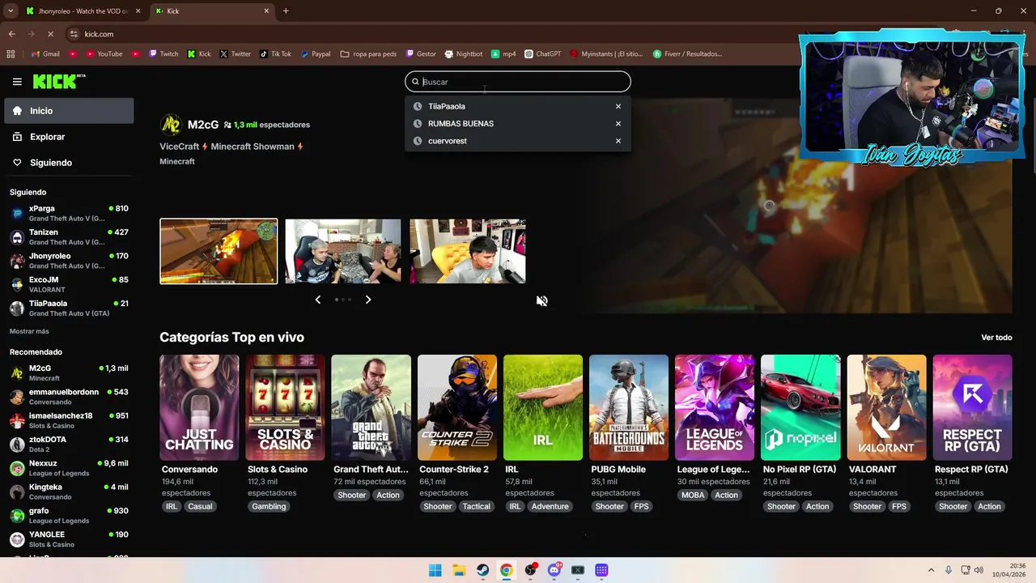Screen dimensions: 1036x583
Task: Open Steam from taskbar
Action: coord(482,570)
